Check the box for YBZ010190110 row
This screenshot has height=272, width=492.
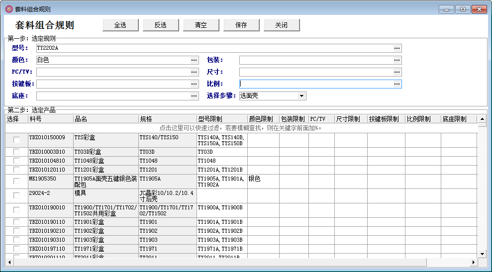click(16, 222)
